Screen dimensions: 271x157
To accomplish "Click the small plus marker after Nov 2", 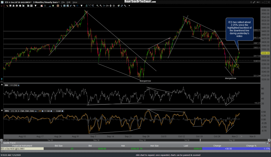I will (242, 136).
